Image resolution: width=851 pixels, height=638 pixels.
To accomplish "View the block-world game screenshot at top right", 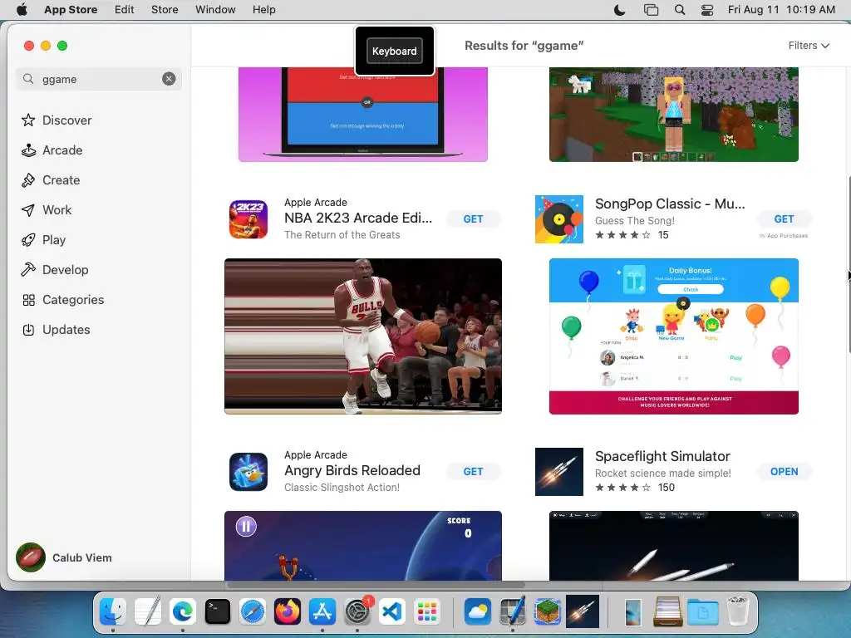I will [673, 115].
